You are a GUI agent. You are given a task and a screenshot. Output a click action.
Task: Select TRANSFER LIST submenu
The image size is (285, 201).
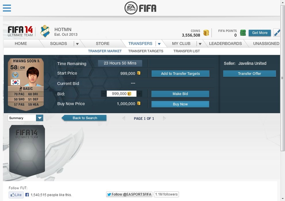pos(187,51)
